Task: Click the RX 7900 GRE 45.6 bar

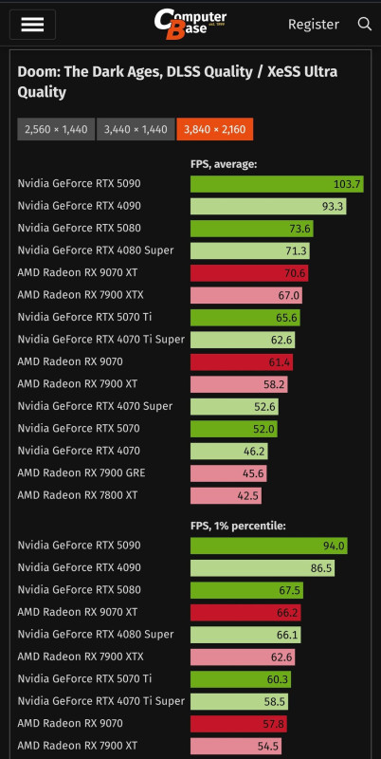Action: (x=228, y=473)
